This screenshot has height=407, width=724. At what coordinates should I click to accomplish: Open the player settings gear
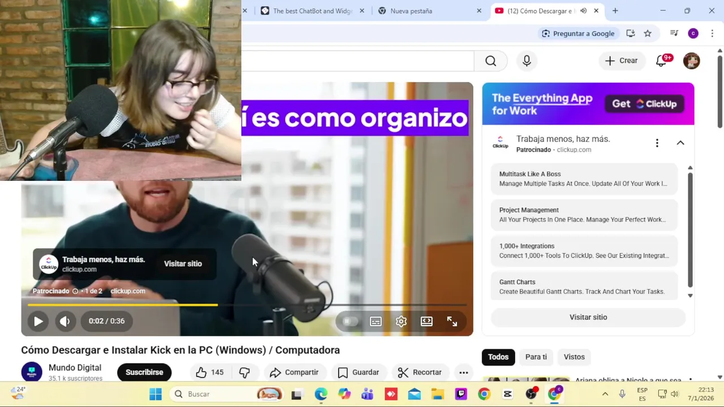[x=401, y=321]
